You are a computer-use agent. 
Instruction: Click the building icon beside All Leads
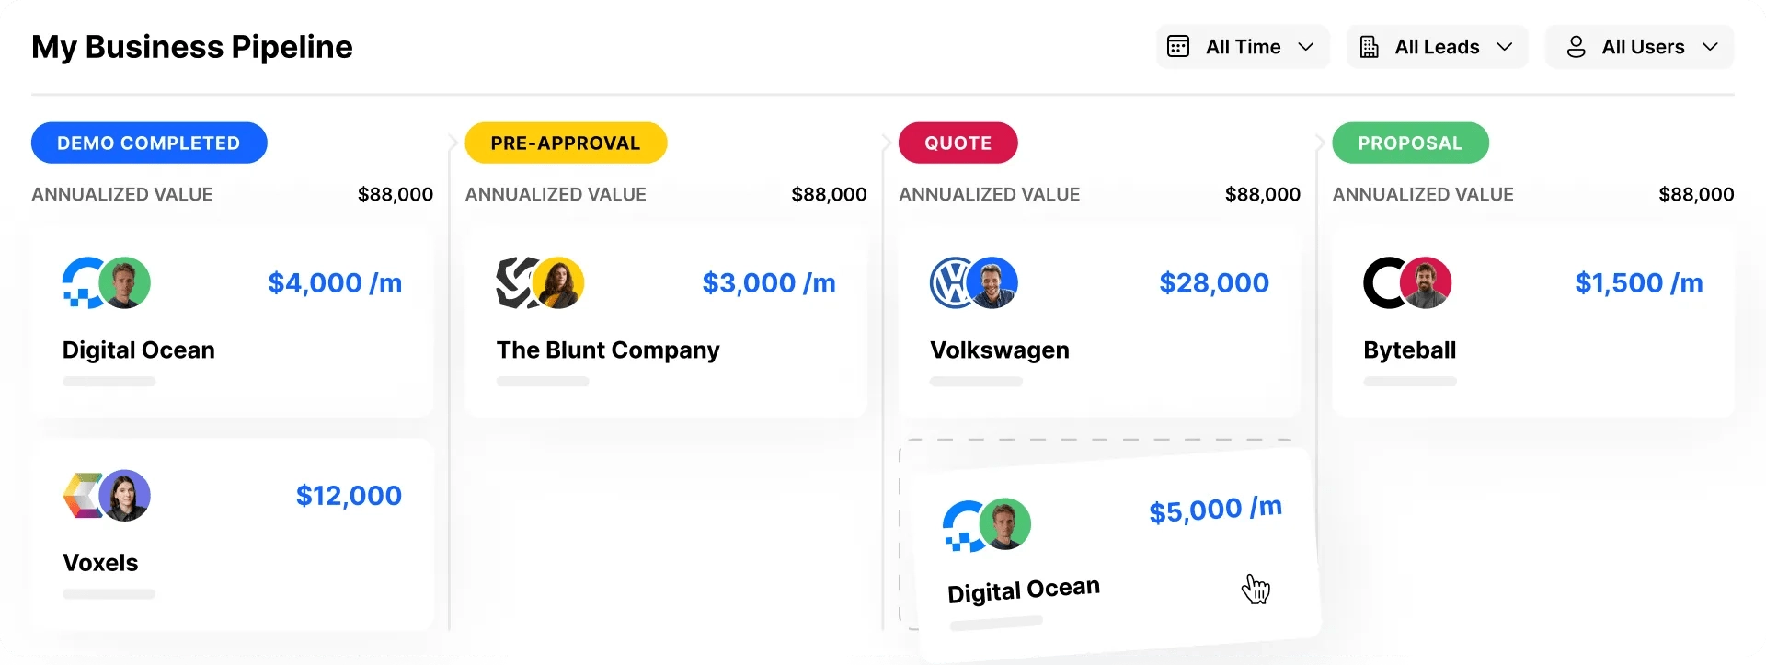(x=1370, y=46)
